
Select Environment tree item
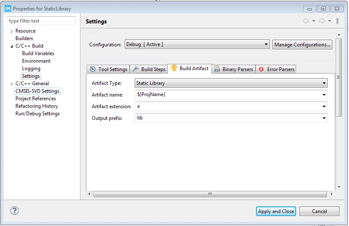pos(36,61)
